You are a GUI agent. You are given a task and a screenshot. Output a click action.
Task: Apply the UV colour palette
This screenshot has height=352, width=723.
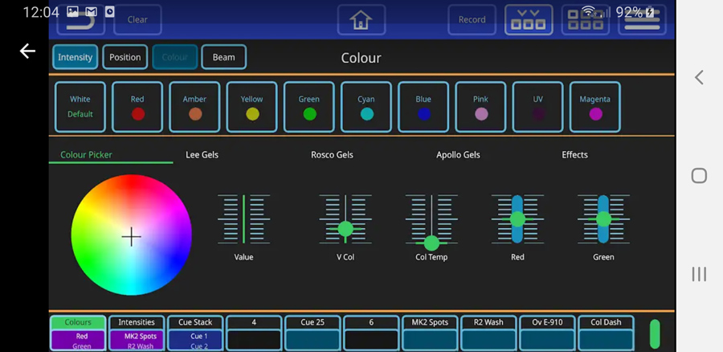537,107
